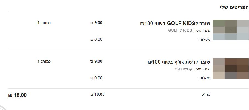Click the subtotal 18.00 ₪ in price column
Viewport: 249px width, 110px height.
97,94
